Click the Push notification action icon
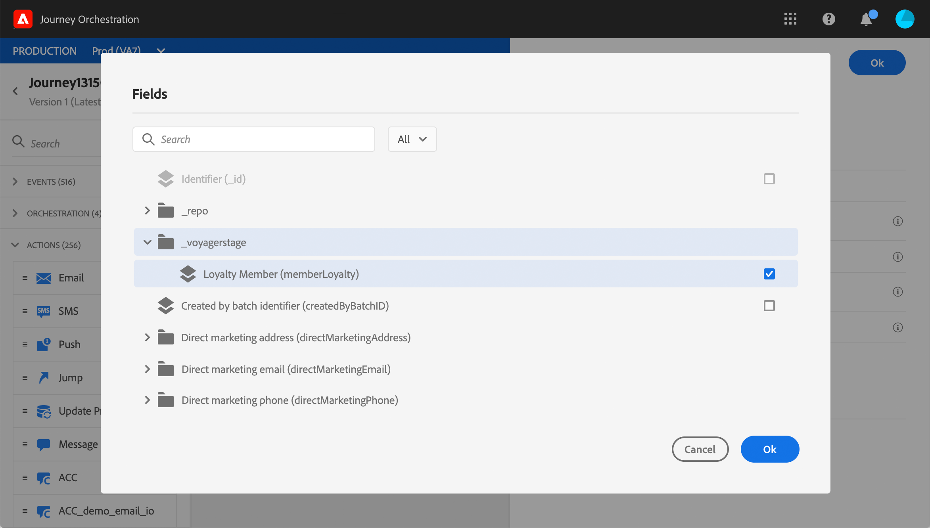930x528 pixels. pos(44,344)
